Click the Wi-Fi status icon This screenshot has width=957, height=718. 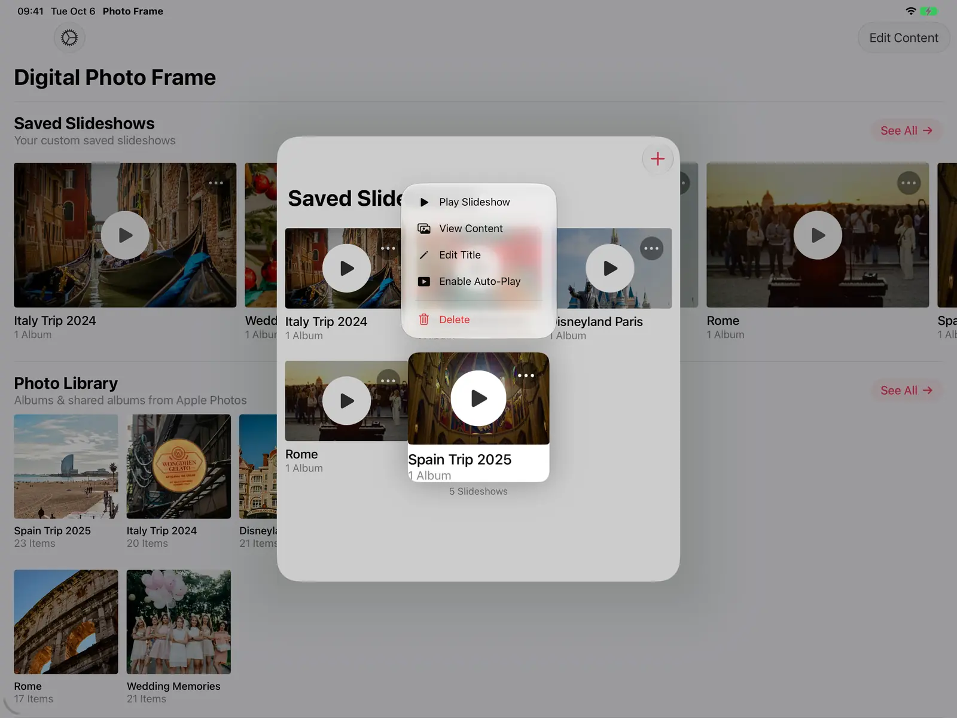tap(910, 11)
